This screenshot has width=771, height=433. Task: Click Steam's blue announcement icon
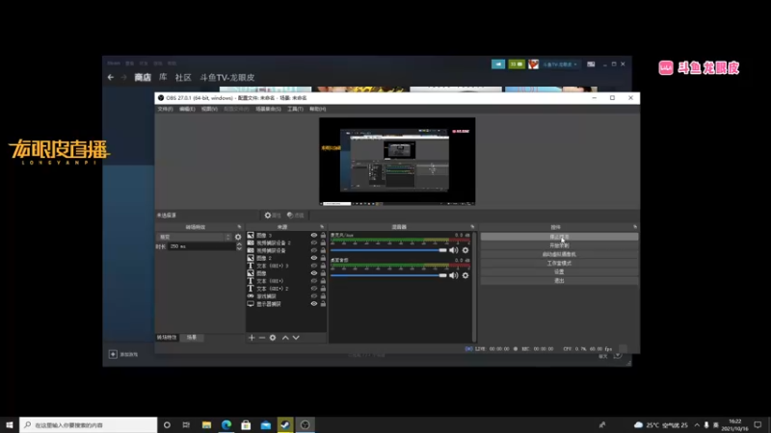pos(498,64)
